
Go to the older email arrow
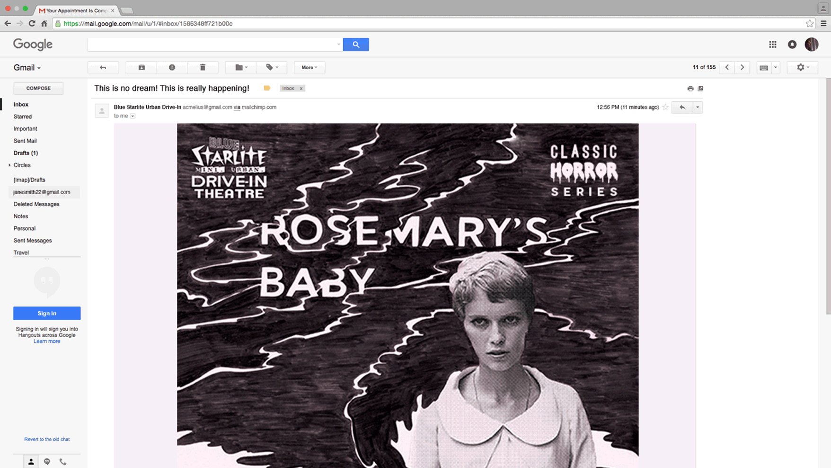pyautogui.click(x=742, y=67)
